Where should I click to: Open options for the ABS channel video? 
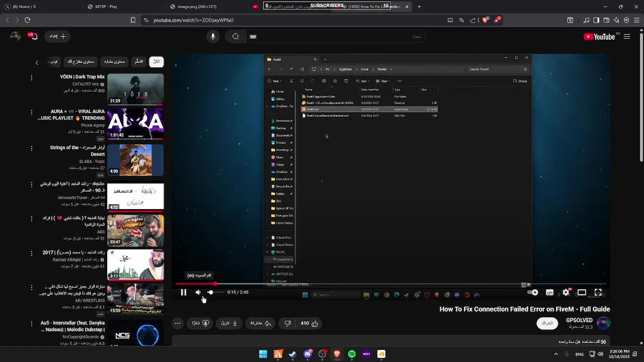pyautogui.click(x=31, y=219)
